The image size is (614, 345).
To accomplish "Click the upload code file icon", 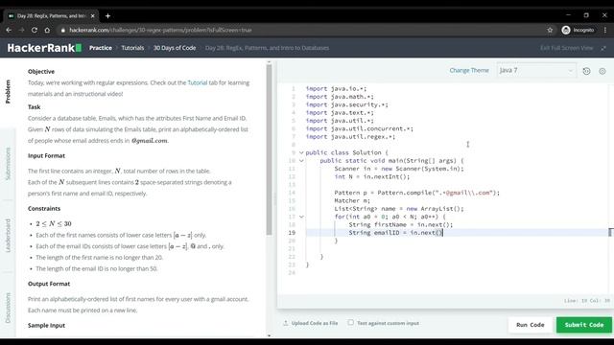I will [x=286, y=323].
